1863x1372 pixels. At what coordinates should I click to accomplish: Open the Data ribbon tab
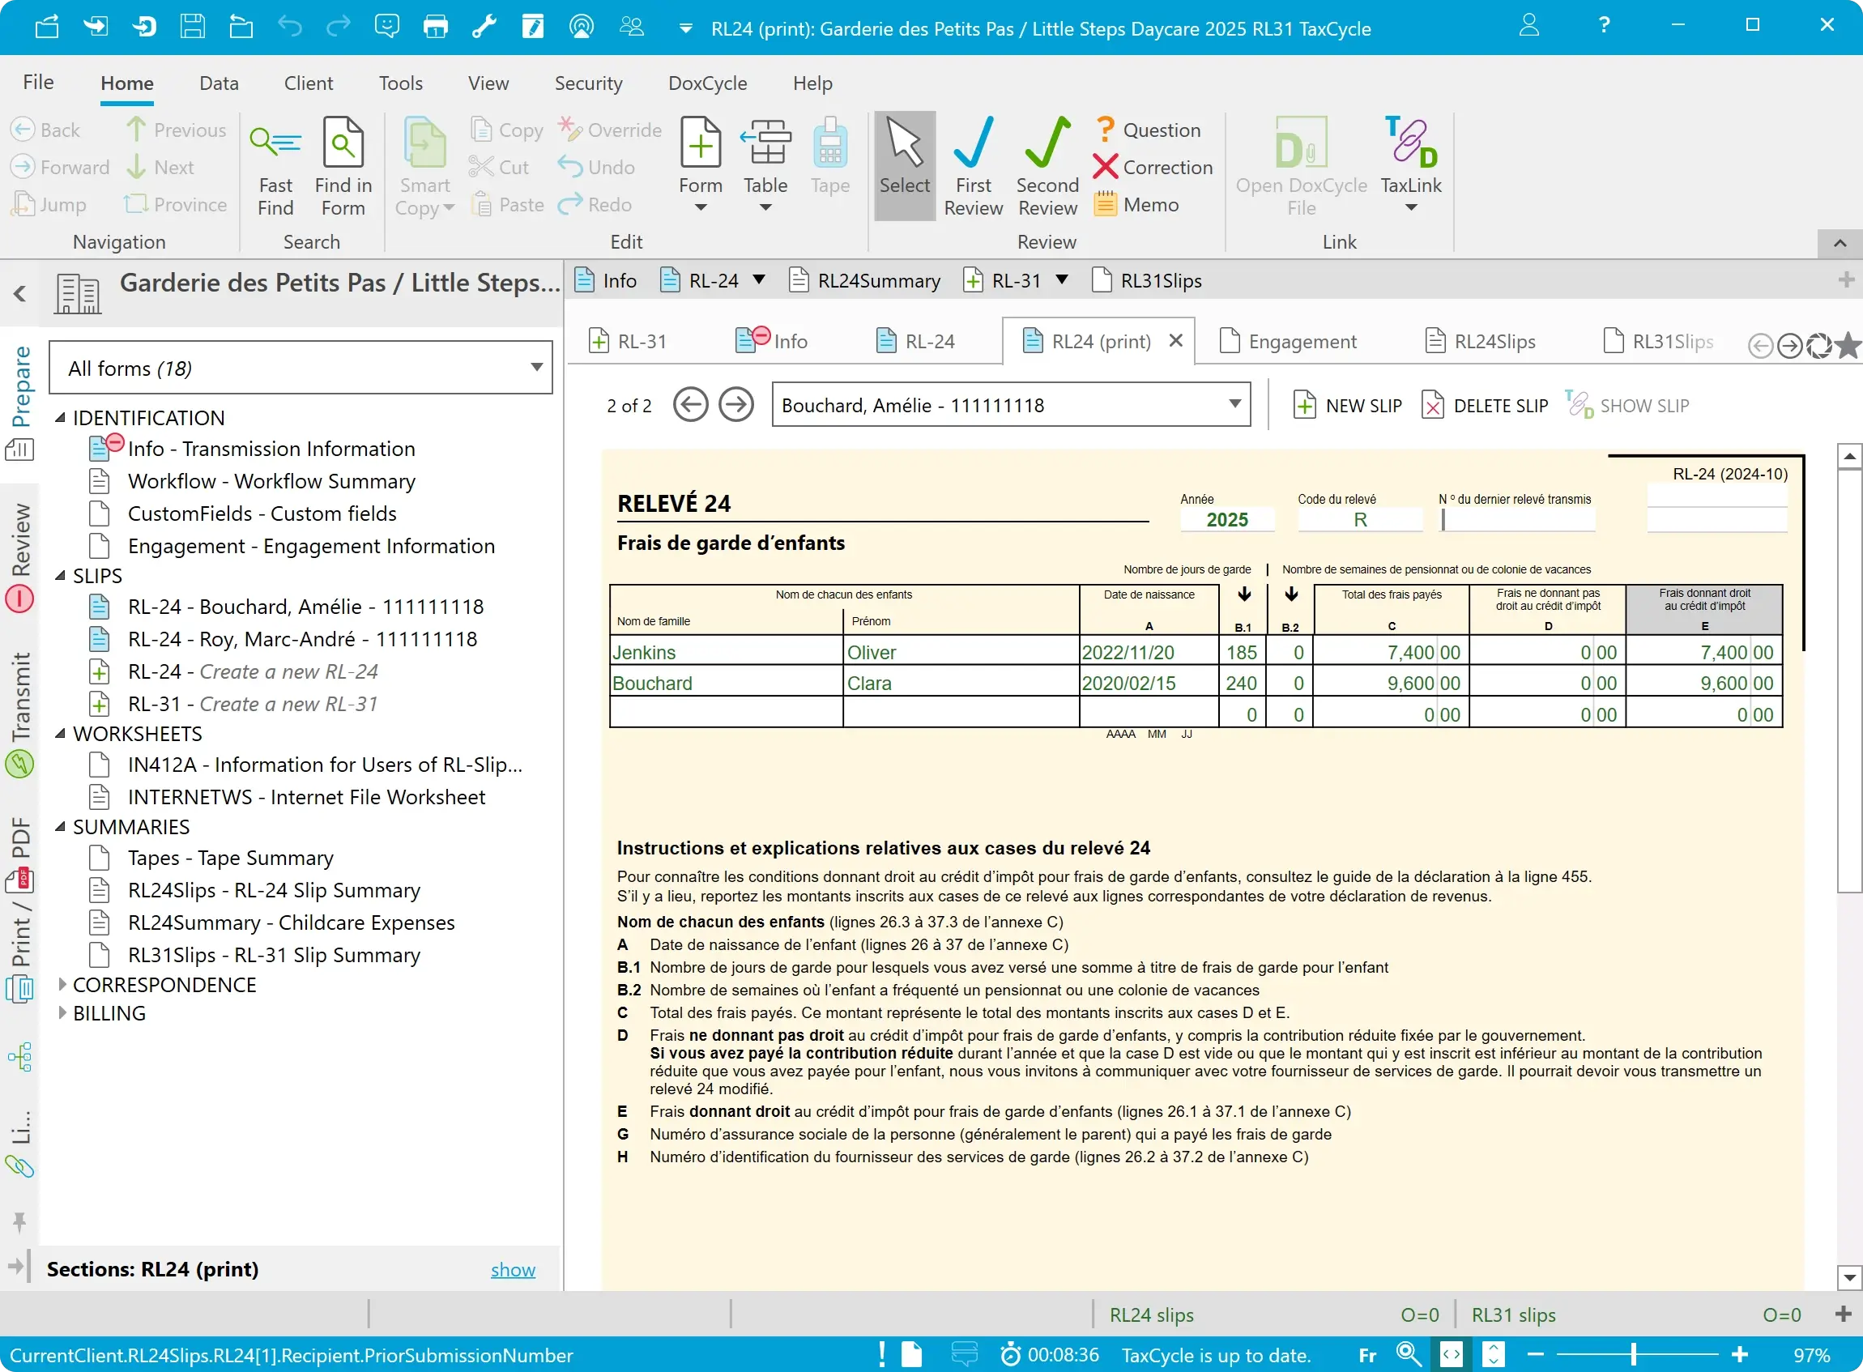[x=219, y=83]
